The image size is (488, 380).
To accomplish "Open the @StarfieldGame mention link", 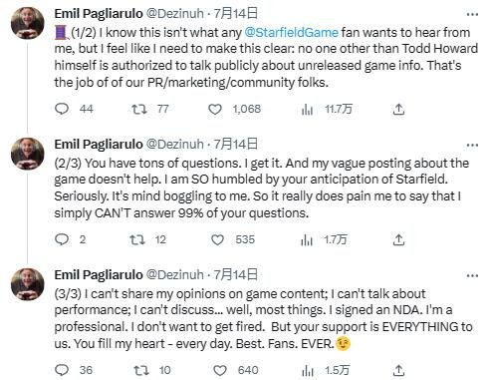I will coord(291,33).
